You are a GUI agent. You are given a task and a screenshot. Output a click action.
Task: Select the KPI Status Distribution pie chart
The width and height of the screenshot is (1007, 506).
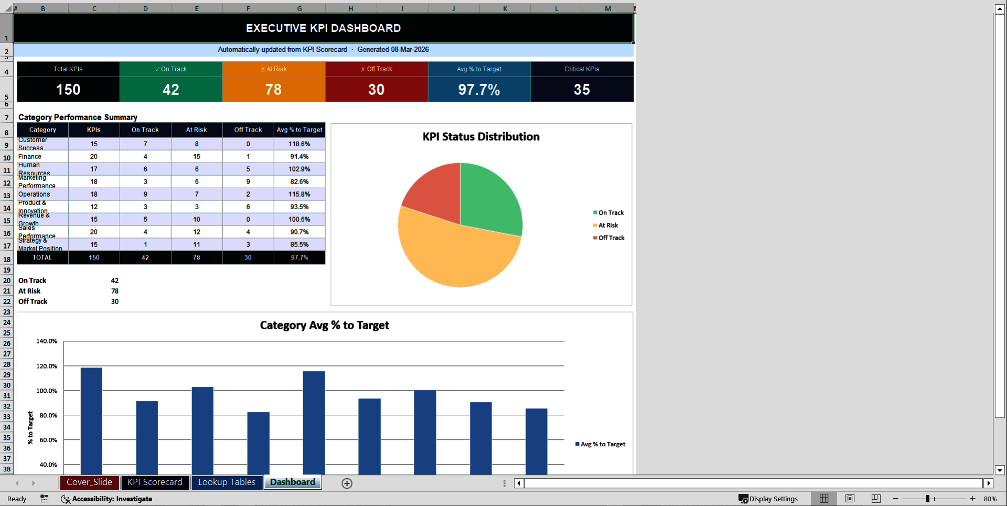(460, 224)
